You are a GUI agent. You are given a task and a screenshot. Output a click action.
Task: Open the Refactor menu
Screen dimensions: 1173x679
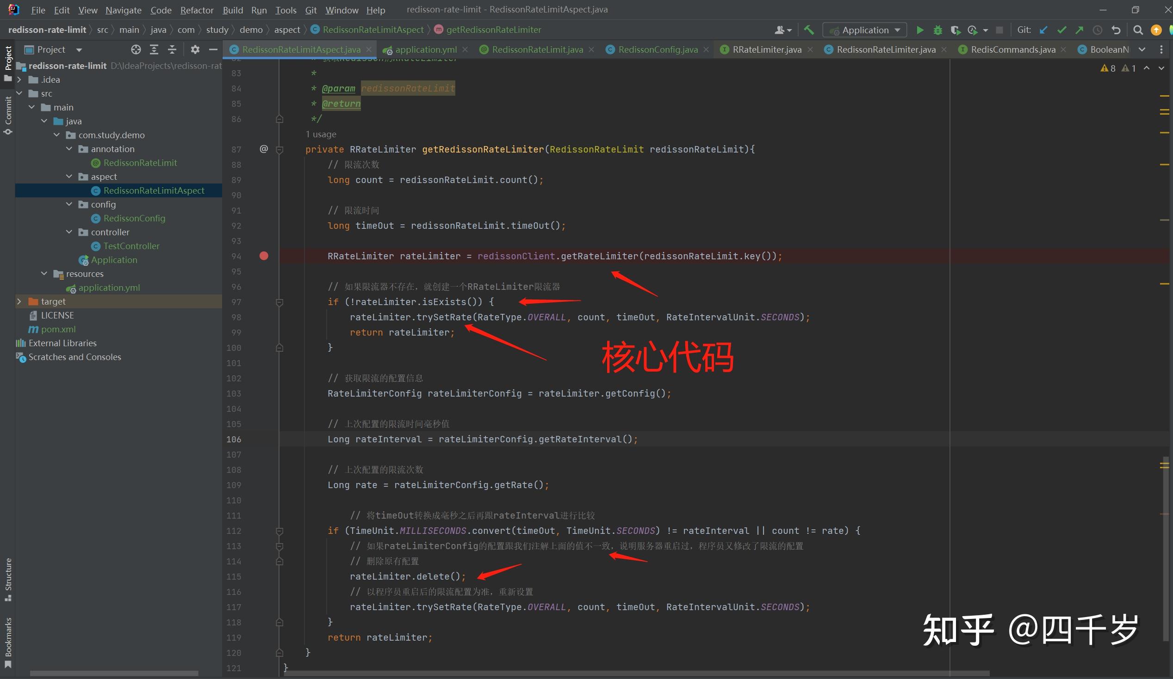197,10
